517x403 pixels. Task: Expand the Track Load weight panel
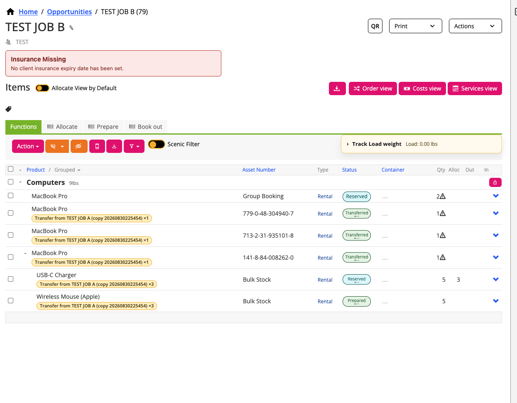[421, 144]
